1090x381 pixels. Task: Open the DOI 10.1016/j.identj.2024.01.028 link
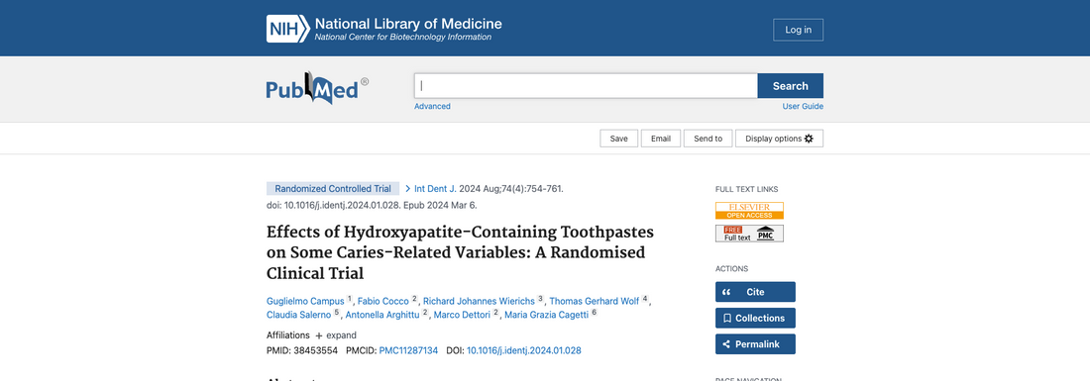(x=523, y=350)
